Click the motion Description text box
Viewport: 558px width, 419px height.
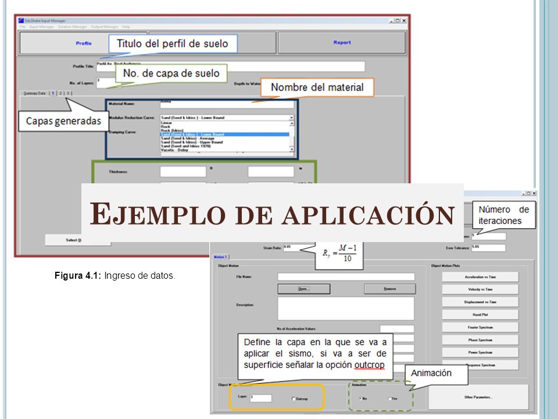point(346,308)
